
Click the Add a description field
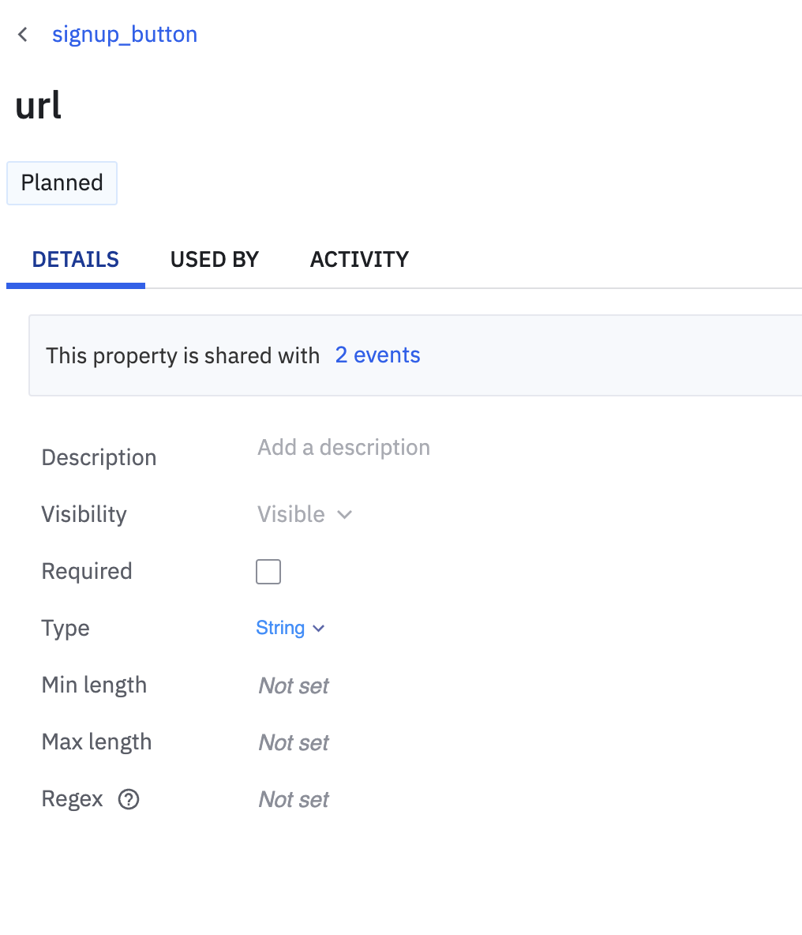point(344,448)
